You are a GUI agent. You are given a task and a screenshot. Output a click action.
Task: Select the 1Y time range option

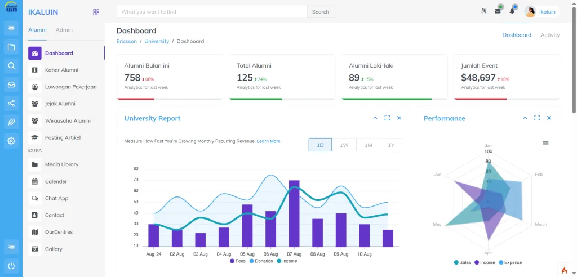[x=391, y=145]
